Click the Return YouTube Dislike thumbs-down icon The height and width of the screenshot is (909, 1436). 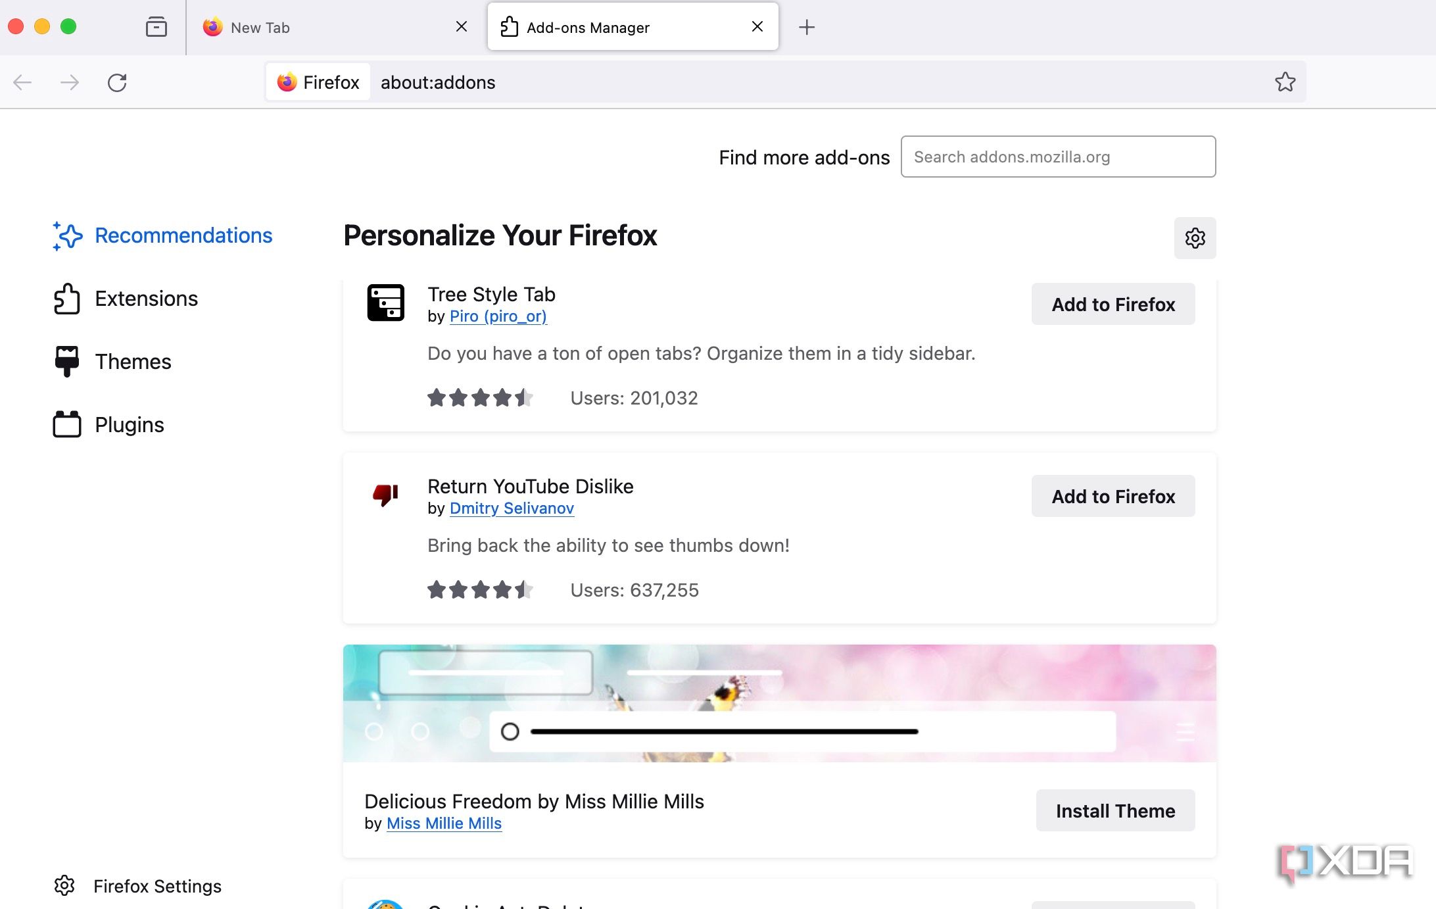(x=386, y=495)
